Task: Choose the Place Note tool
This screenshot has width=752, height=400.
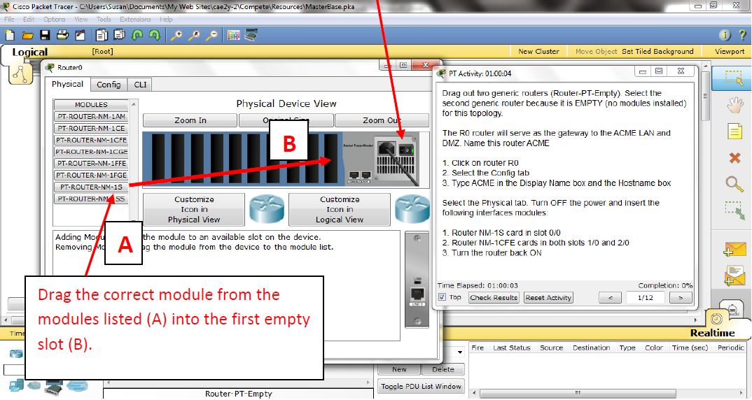Action: pyautogui.click(x=734, y=131)
